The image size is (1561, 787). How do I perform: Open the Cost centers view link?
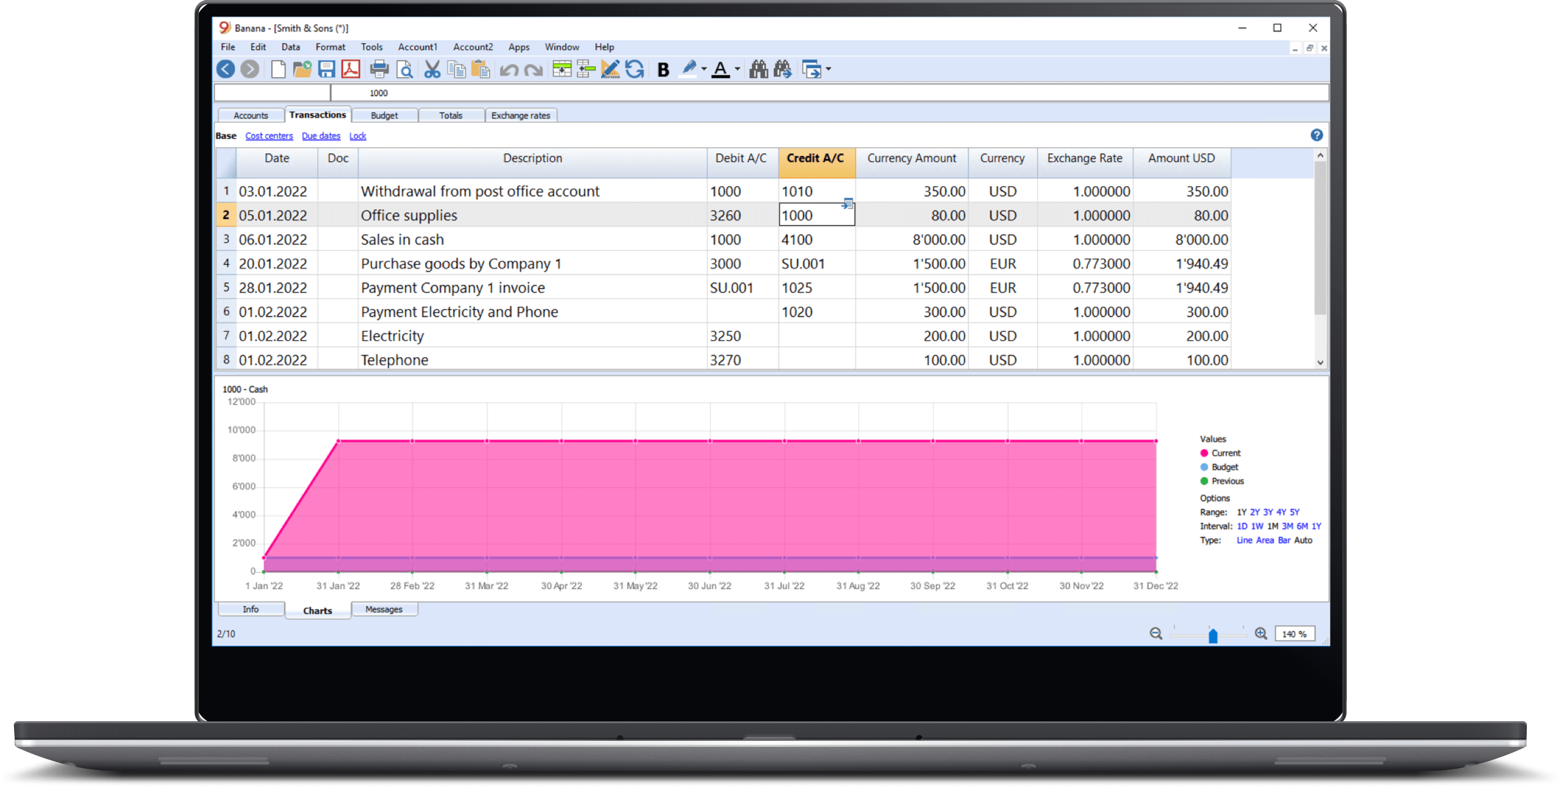(x=269, y=136)
